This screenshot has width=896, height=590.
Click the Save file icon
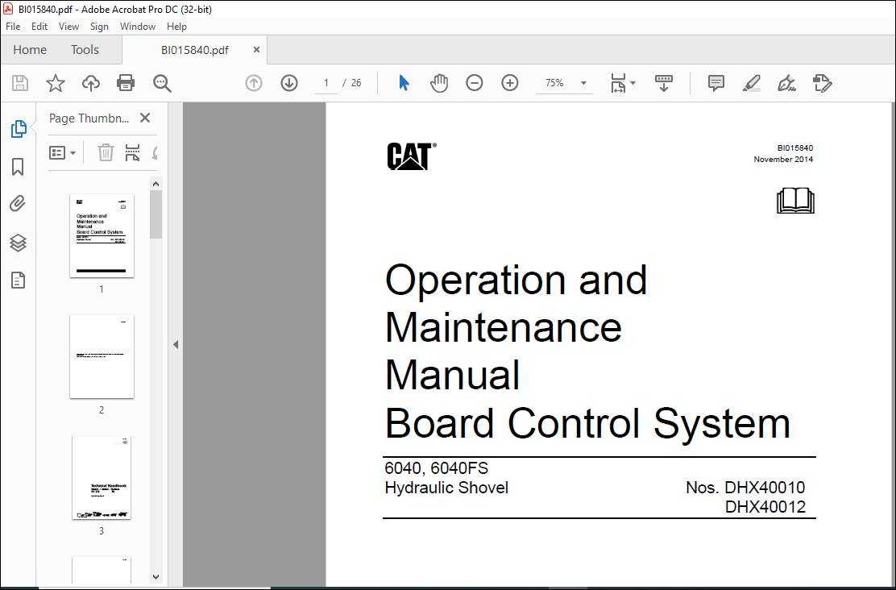20,84
